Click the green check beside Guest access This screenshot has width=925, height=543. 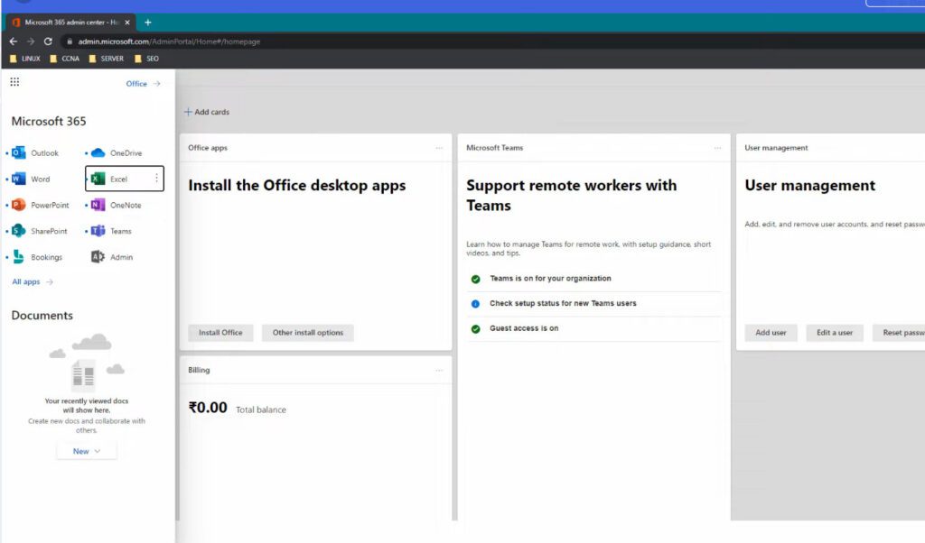click(475, 329)
